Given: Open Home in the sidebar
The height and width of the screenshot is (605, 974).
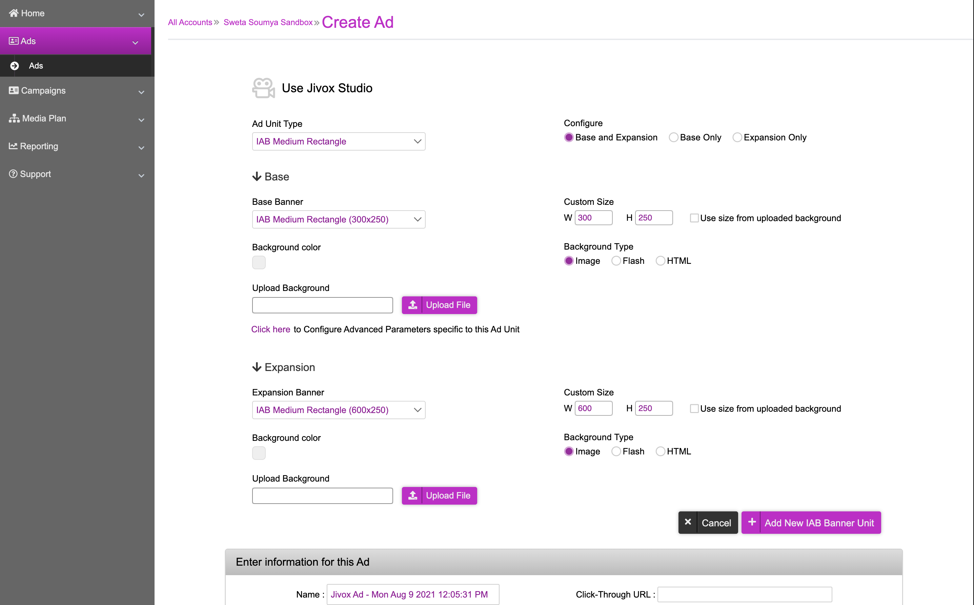Looking at the screenshot, I should pos(33,13).
